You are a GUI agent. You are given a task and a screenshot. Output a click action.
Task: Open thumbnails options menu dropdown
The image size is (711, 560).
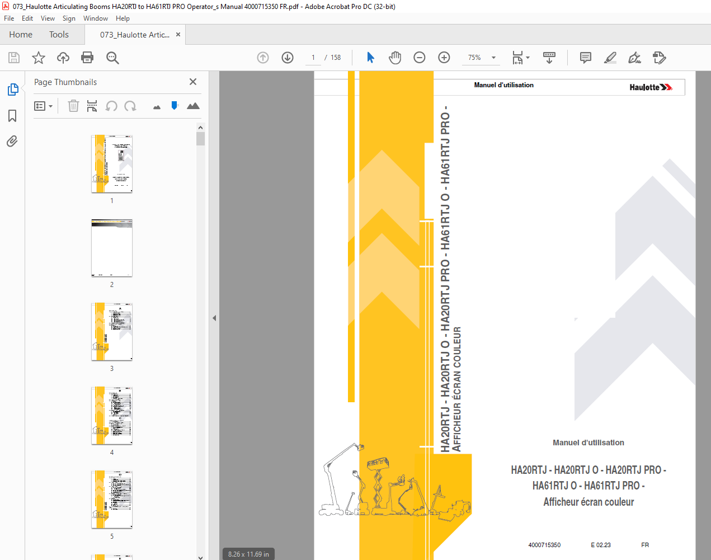pyautogui.click(x=43, y=106)
